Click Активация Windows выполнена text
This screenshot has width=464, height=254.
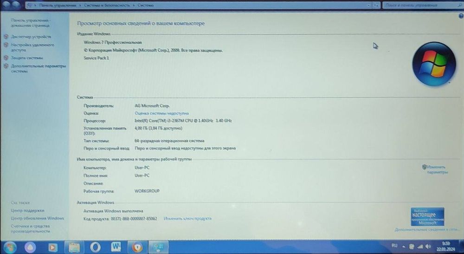[113, 211]
